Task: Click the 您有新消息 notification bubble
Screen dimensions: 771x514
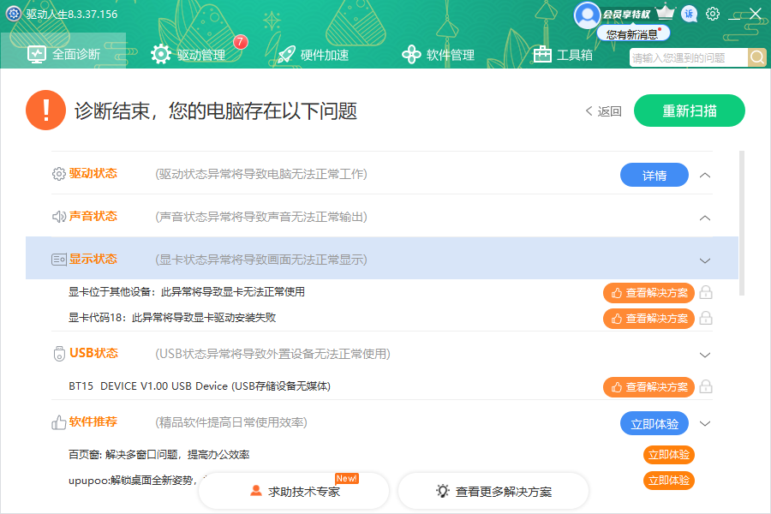Action: [x=633, y=34]
